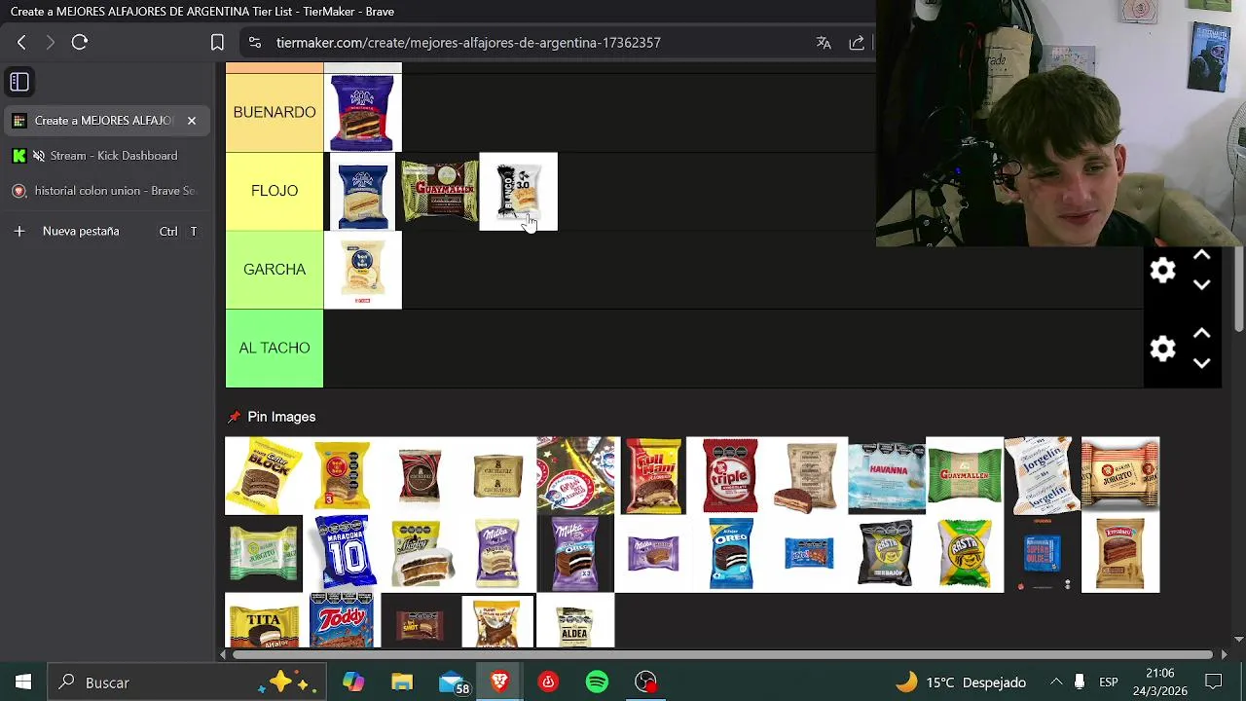The width and height of the screenshot is (1246, 701).
Task: Close the TierMaker tab
Action: click(x=192, y=121)
